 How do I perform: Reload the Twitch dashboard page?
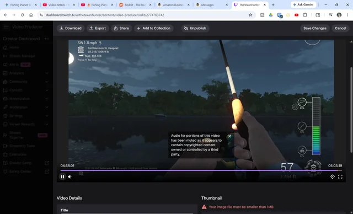pos(22,15)
